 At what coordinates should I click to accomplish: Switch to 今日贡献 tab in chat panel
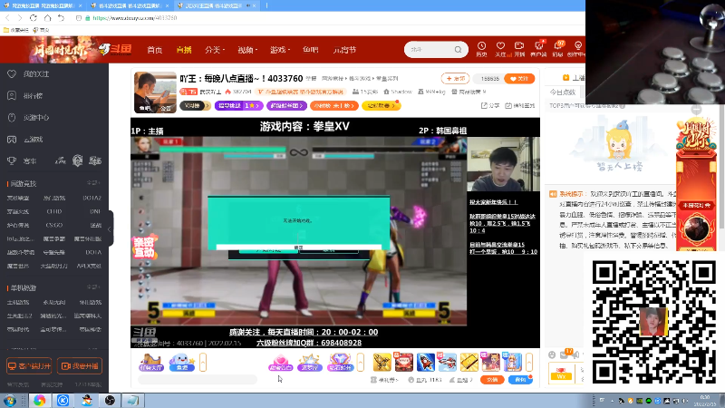(562, 92)
